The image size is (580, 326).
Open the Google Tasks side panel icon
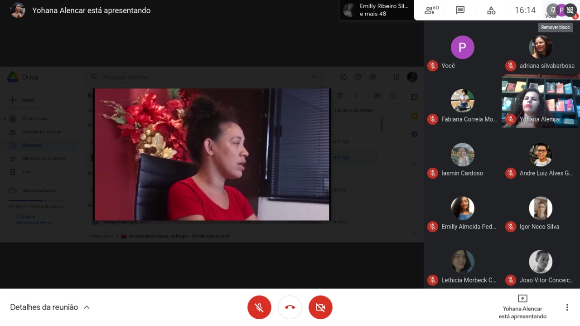pos(414,134)
